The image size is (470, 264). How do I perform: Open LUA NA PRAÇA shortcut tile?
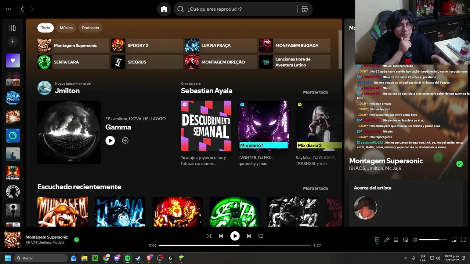coord(221,45)
